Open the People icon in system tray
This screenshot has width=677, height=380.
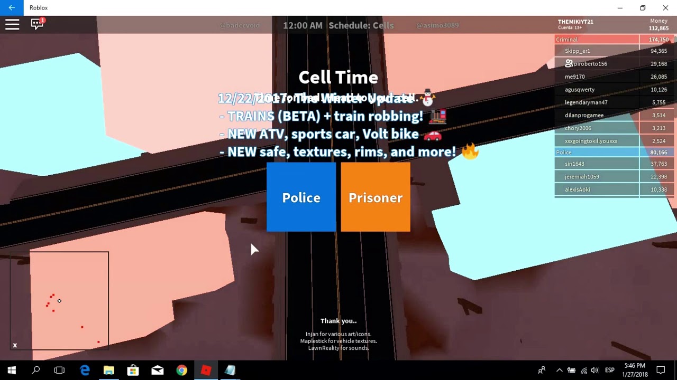pyautogui.click(x=542, y=370)
